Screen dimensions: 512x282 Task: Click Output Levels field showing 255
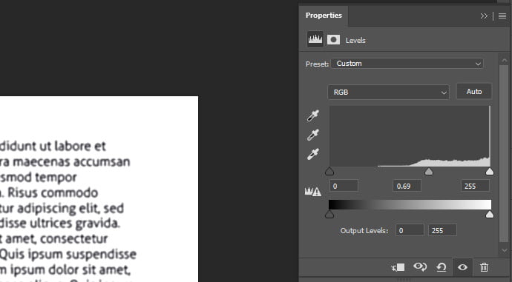tap(442, 230)
